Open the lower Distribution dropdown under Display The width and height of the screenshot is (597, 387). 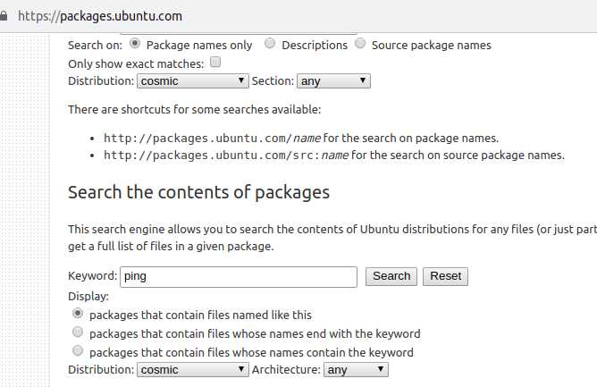[193, 370]
